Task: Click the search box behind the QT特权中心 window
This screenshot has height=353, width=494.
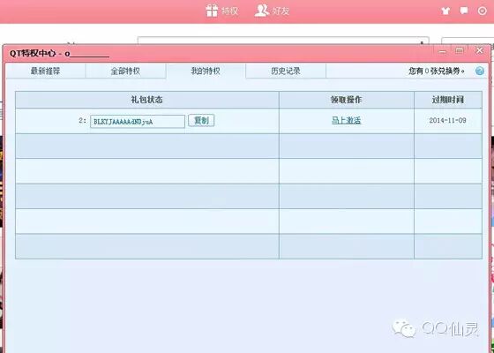Action: (283, 41)
